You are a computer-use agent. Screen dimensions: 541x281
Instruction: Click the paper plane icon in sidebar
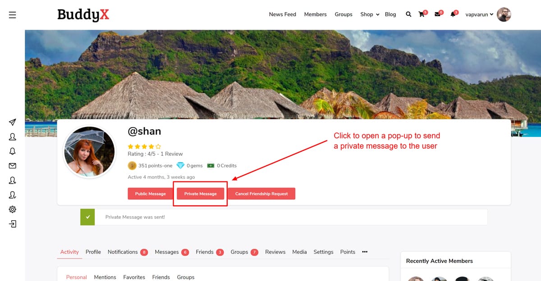(13, 122)
